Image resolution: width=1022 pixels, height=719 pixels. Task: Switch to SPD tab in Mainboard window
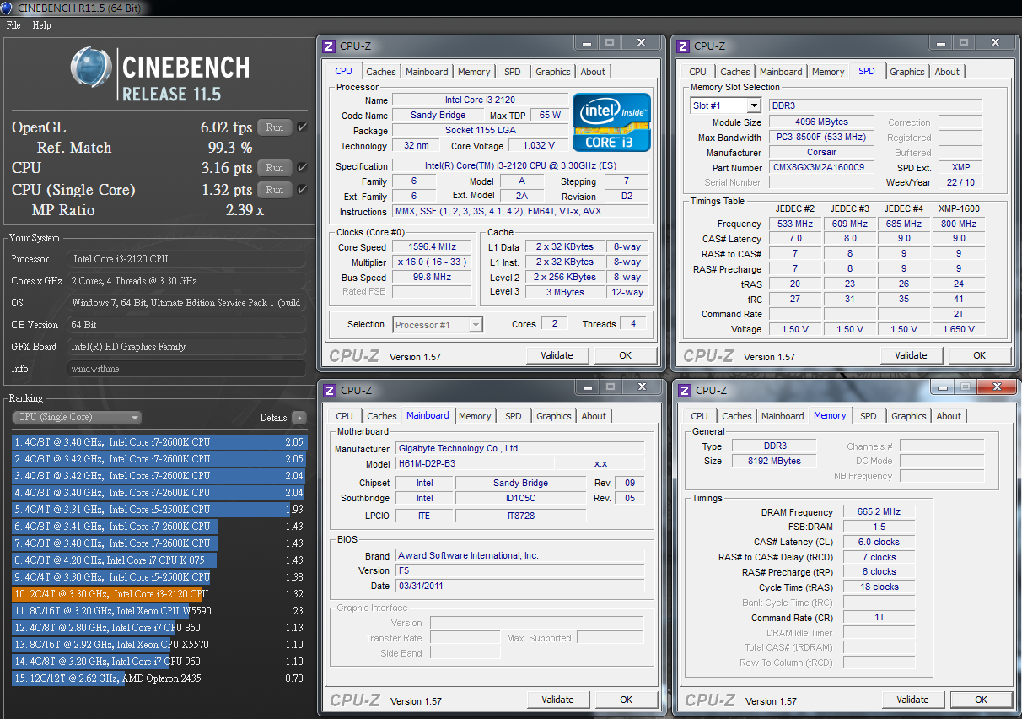click(x=514, y=416)
